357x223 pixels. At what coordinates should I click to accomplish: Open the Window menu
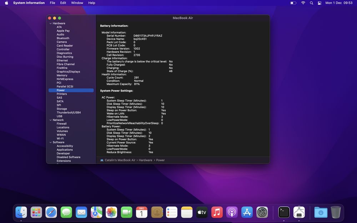click(77, 3)
